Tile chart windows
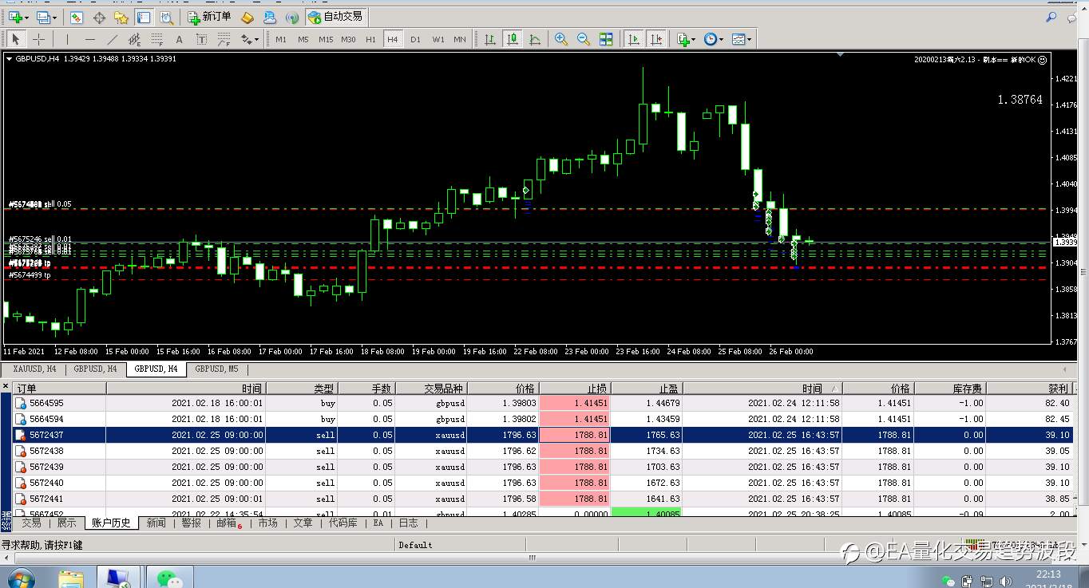Viewport: 1089px width, 588px height. coord(606,39)
